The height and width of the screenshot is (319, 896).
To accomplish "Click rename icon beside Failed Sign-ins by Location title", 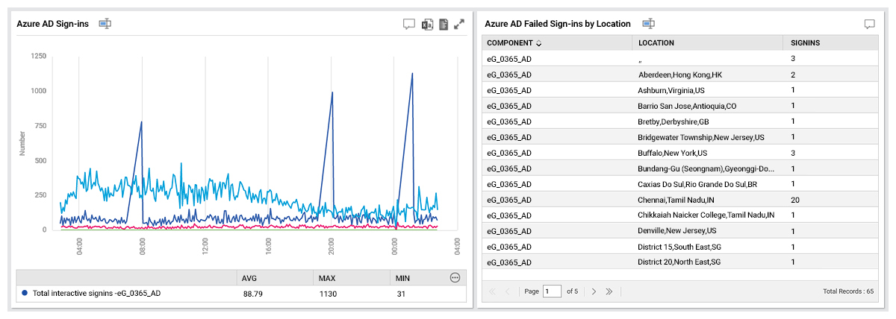I will [648, 24].
